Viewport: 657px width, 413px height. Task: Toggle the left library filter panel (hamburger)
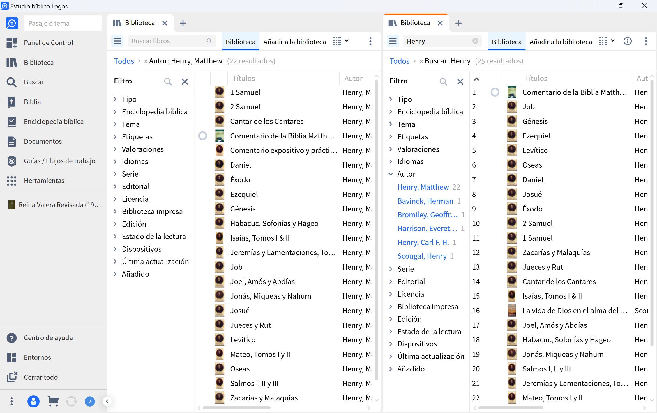[x=117, y=41]
